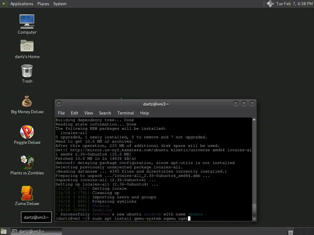
Task: Open the Terminal menu in menu bar
Action: click(x=125, y=113)
